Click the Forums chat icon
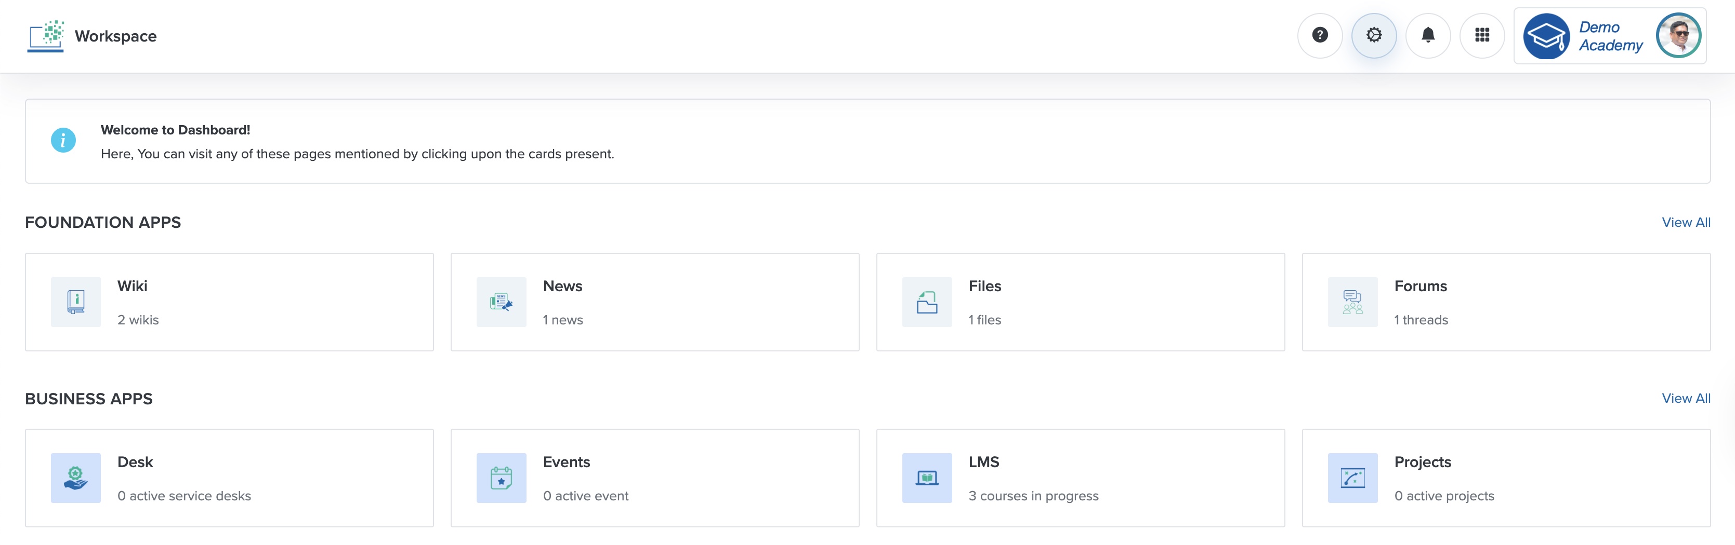 [1352, 302]
